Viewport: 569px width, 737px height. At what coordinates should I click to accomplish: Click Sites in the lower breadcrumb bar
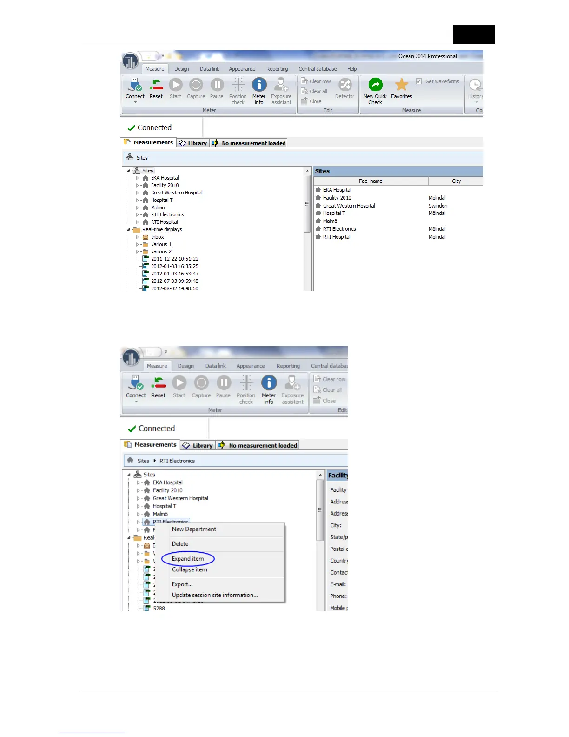(143, 461)
